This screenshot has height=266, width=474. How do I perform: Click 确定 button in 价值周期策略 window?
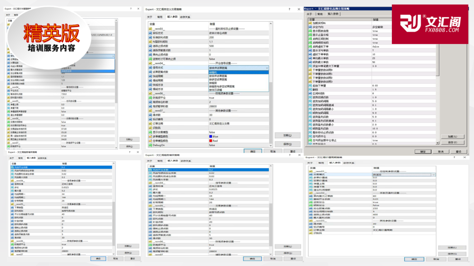pos(414,259)
